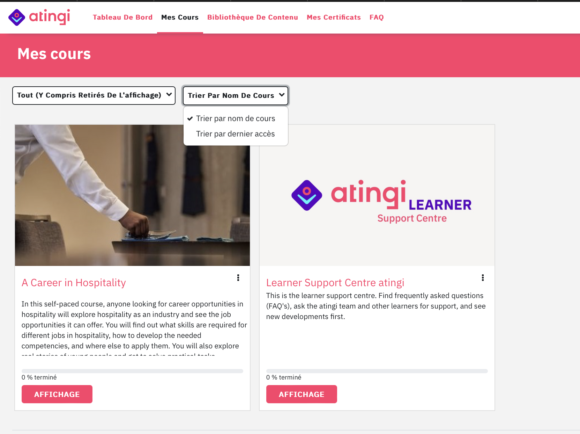Open the three-dot menu for A Career in Hospitality
This screenshot has width=580, height=434.
(x=238, y=277)
